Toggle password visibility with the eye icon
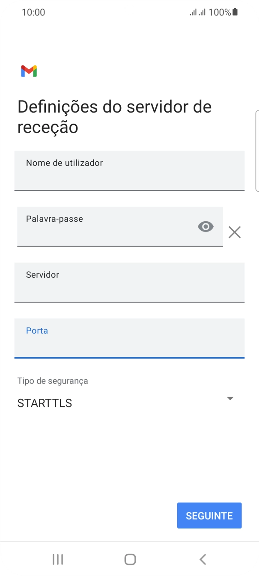This screenshot has width=259, height=576. [x=205, y=226]
